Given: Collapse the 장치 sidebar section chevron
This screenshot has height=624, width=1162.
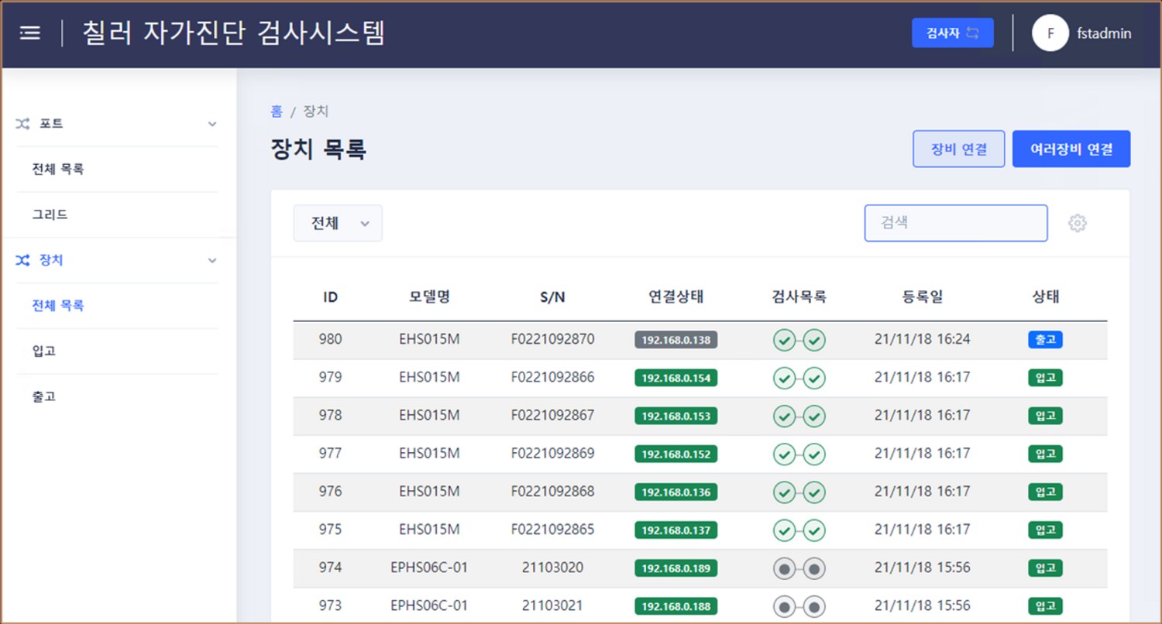Looking at the screenshot, I should click(x=212, y=260).
